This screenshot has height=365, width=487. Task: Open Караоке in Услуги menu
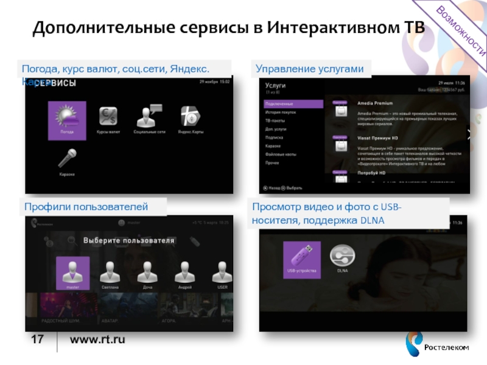273,146
